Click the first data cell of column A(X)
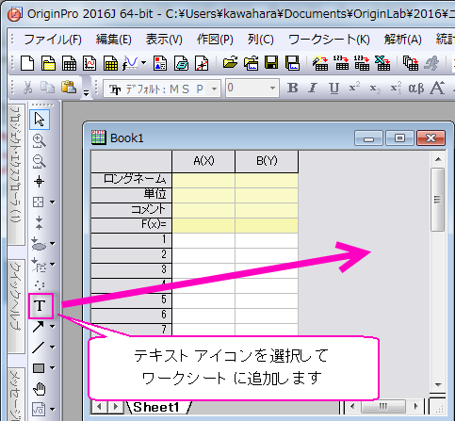The width and height of the screenshot is (455, 421). coord(203,240)
